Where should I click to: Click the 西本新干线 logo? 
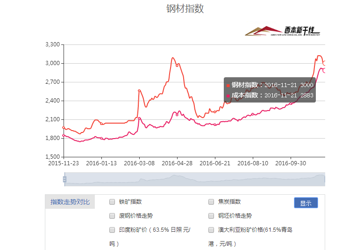pos(283,31)
